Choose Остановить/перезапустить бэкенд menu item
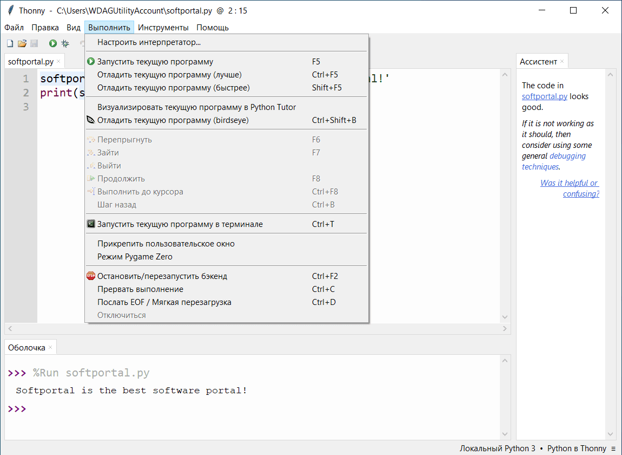Screen dimensions: 622x455 (162, 276)
